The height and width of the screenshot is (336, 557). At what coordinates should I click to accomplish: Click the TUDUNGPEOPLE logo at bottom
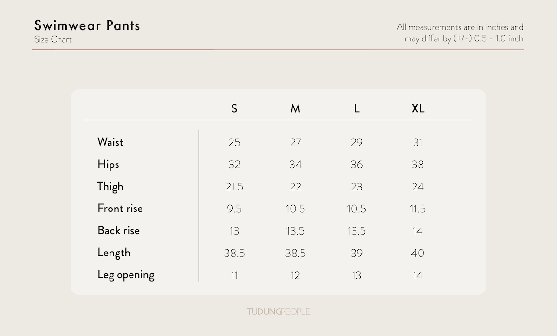(x=278, y=311)
